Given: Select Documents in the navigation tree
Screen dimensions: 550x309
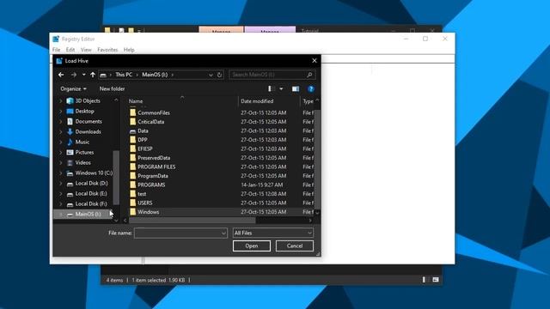Looking at the screenshot, I should pos(89,121).
